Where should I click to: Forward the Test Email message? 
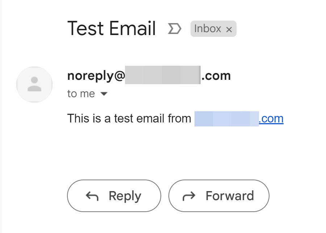tap(219, 196)
